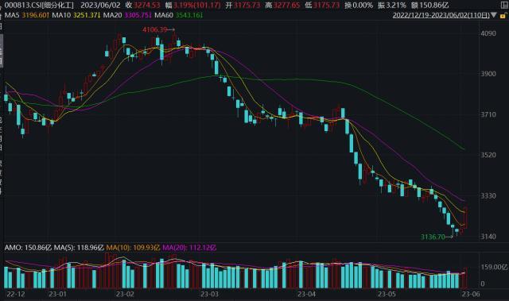This screenshot has height=301, width=509.
Task: Expand the date range dropdown triangle
Action: (494, 15)
